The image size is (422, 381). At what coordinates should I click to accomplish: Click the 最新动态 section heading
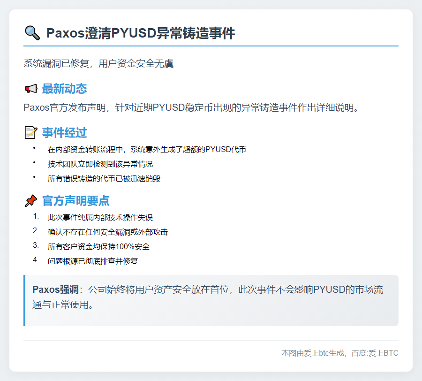64,89
